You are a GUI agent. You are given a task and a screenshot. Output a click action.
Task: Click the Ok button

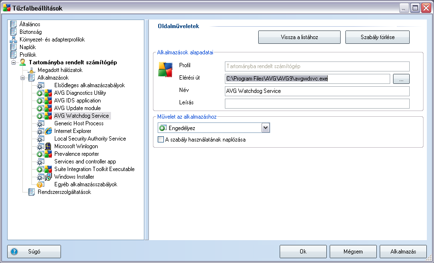coord(303,252)
